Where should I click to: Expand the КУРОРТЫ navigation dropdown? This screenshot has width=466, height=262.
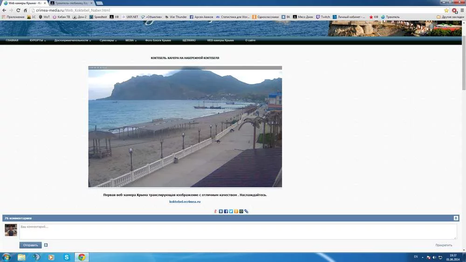click(37, 40)
